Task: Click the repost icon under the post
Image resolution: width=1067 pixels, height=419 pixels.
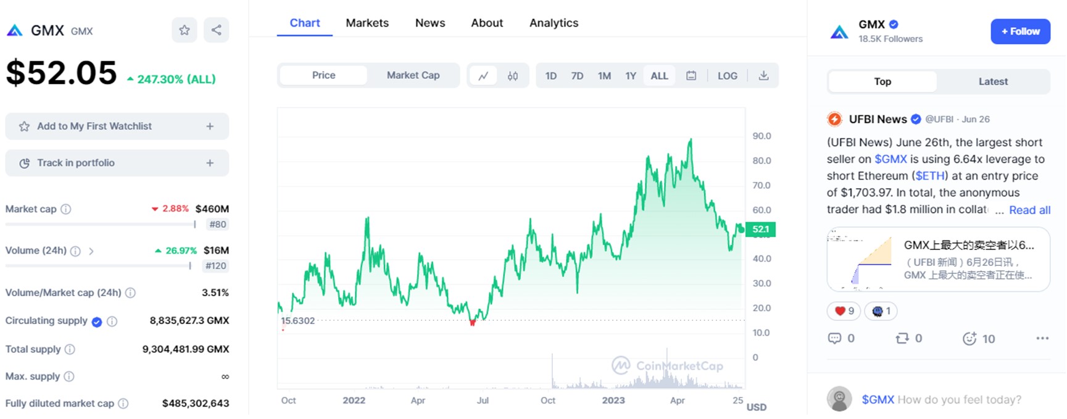Action: click(x=902, y=338)
